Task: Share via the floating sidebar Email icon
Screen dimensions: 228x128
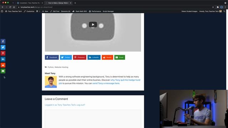Action: tap(3, 71)
